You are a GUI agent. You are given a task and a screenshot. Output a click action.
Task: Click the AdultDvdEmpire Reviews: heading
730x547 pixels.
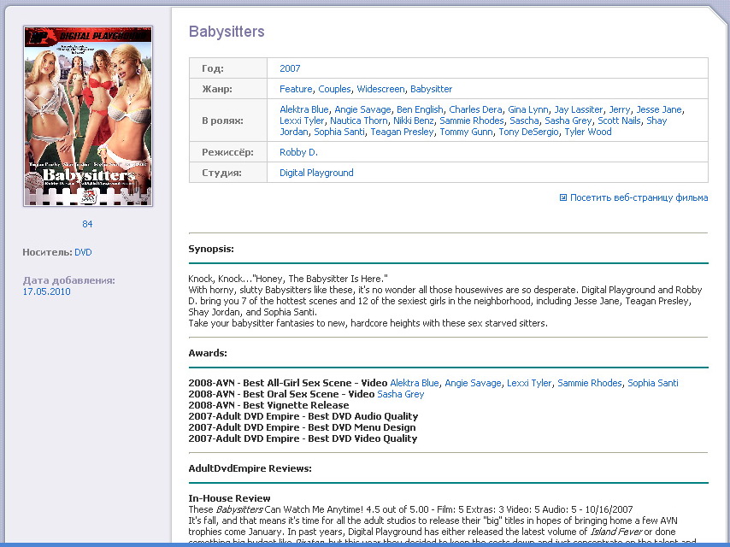[x=250, y=468]
